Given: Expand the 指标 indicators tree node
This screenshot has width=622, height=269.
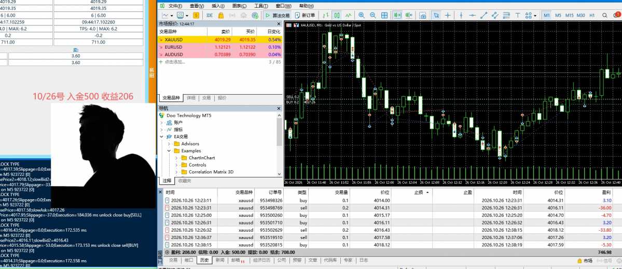Looking at the screenshot, I should [162, 130].
